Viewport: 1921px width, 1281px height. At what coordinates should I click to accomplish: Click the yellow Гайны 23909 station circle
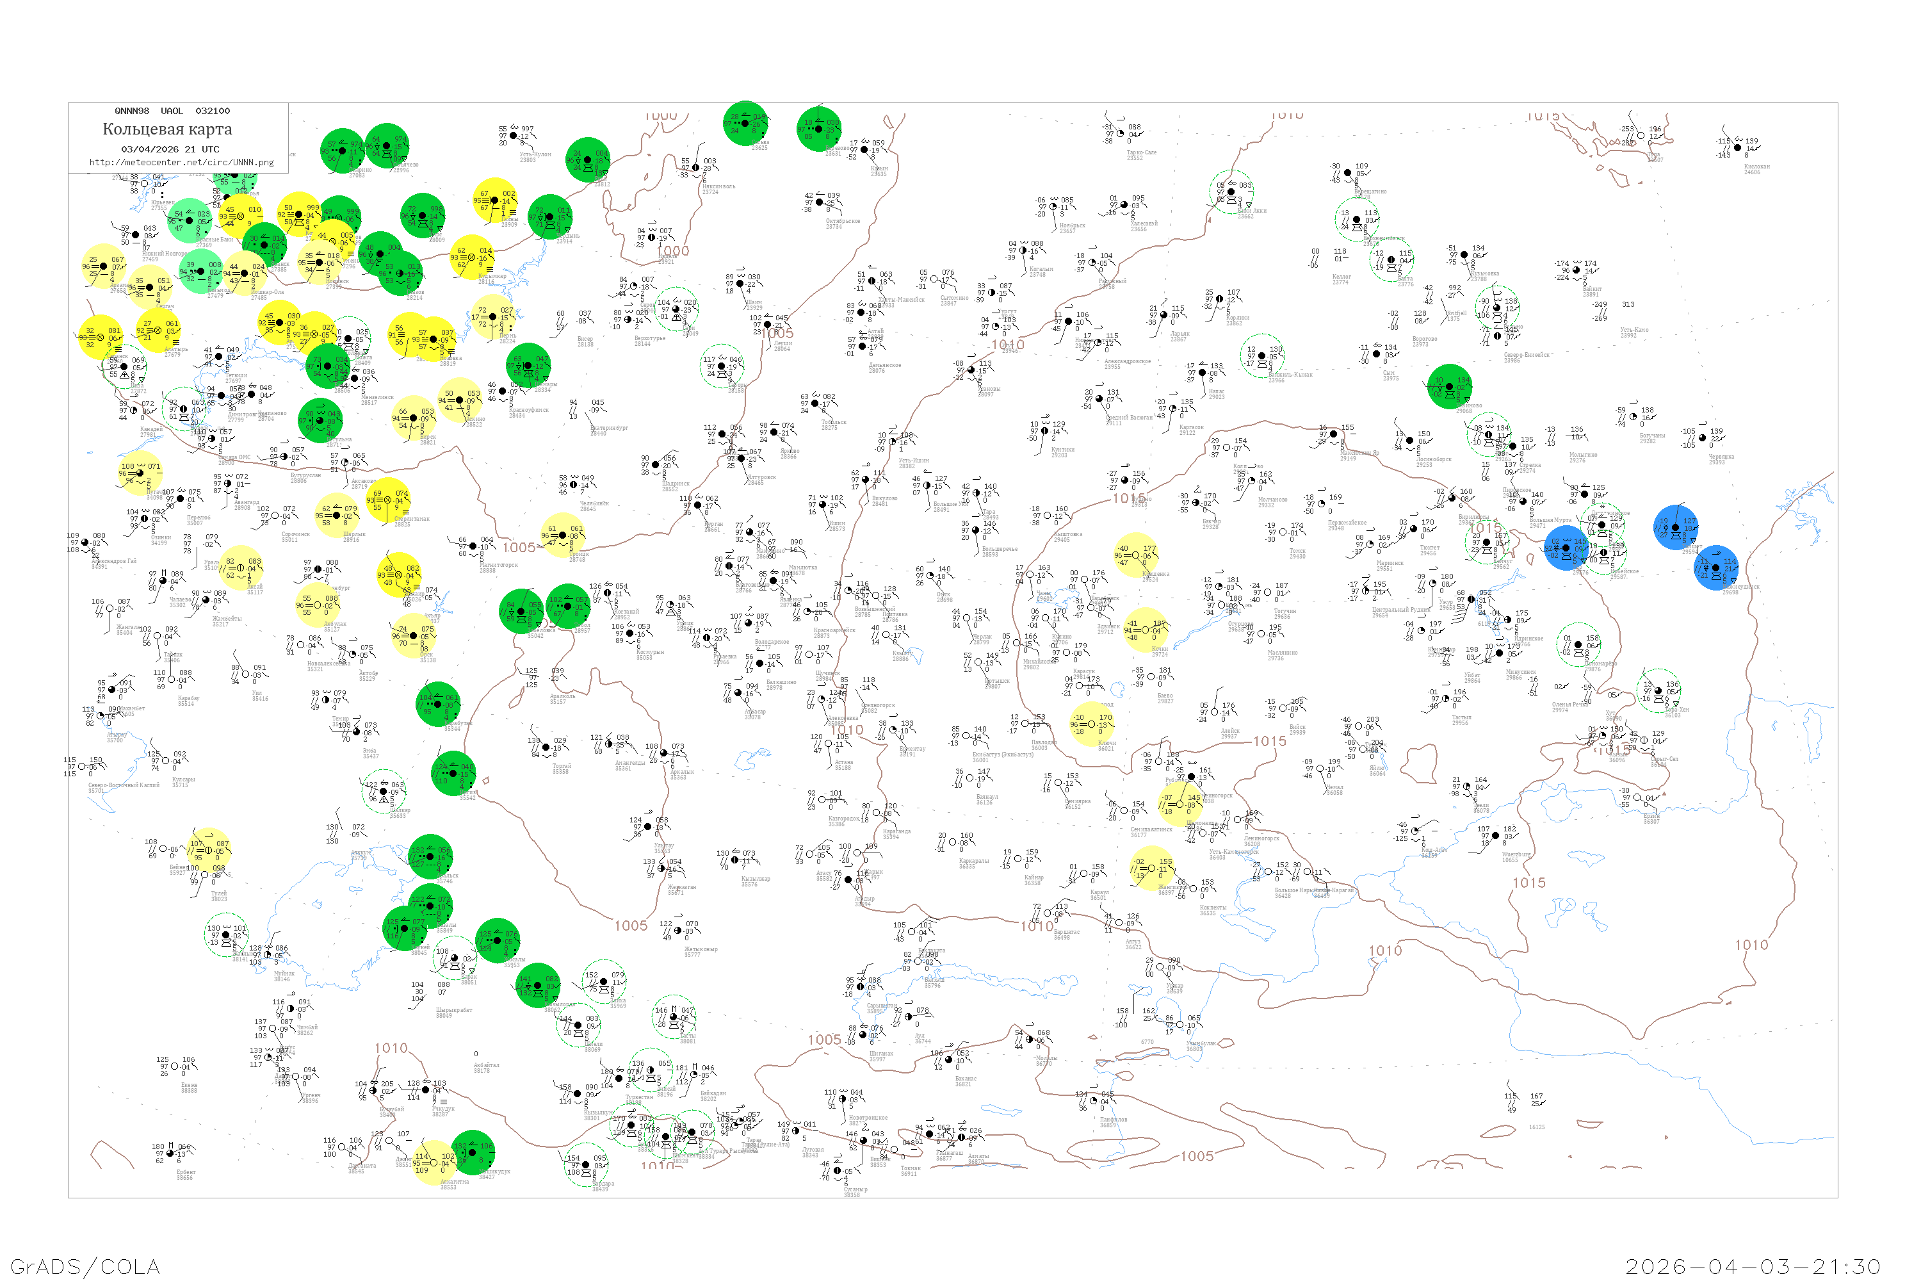coord(495,200)
